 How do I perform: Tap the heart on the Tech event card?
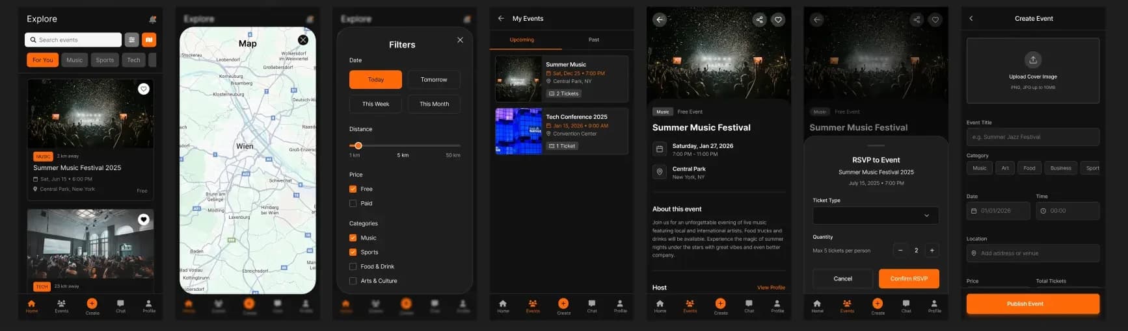pyautogui.click(x=144, y=219)
